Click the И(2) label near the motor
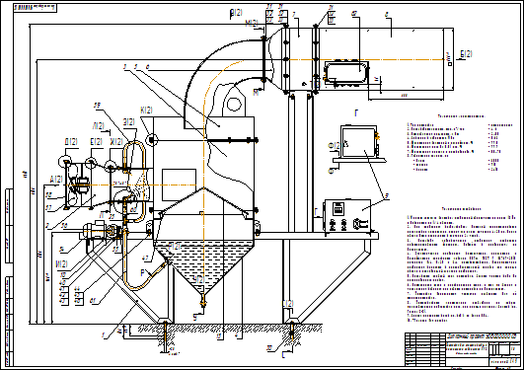This screenshot has height=370, width=524. (x=62, y=264)
